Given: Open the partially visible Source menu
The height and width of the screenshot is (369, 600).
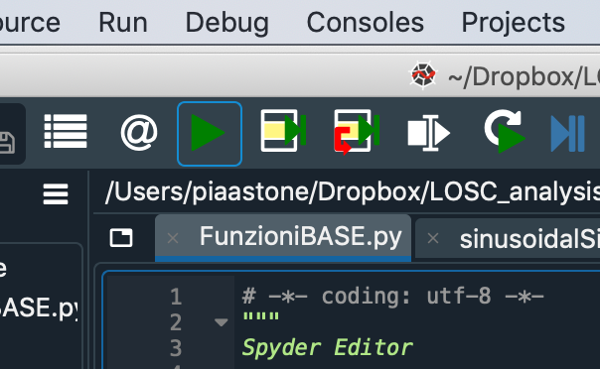Looking at the screenshot, I should click(x=30, y=23).
